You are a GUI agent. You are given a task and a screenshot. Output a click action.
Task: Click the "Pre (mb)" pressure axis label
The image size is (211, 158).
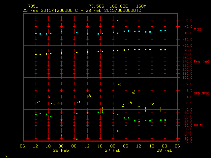[201, 62]
